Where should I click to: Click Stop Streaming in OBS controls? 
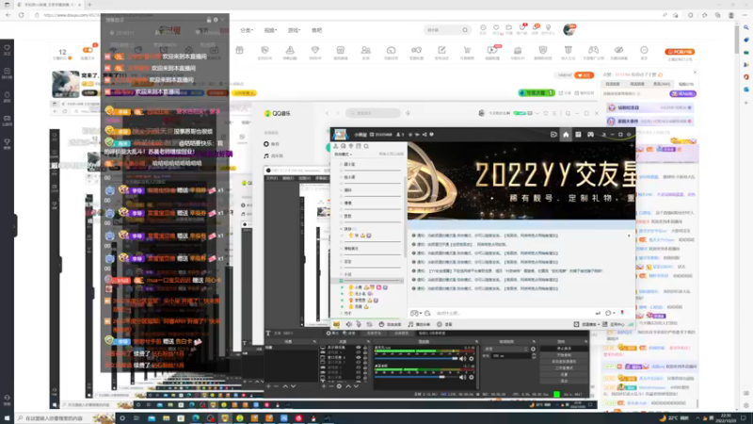tap(564, 349)
